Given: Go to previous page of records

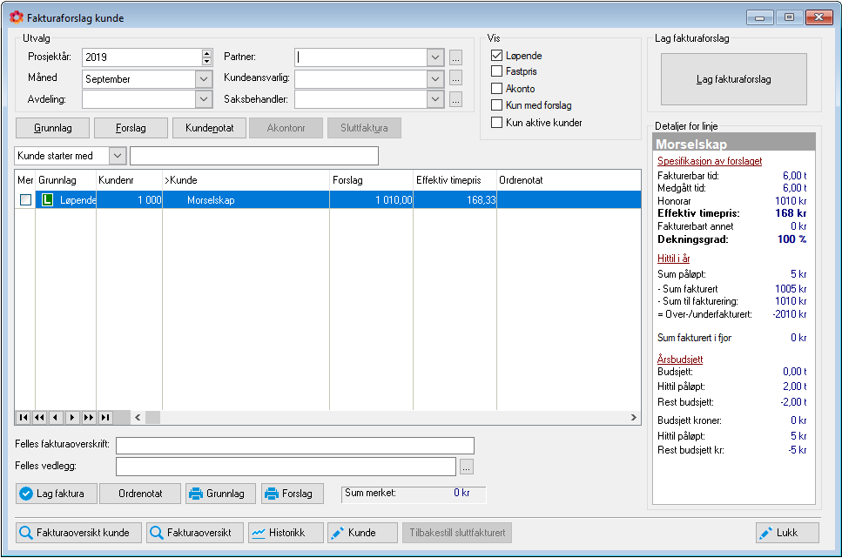Looking at the screenshot, I should click(x=40, y=417).
